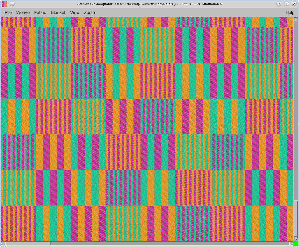Open the Blanket menu
The height and width of the screenshot is (247, 299).
(x=58, y=12)
